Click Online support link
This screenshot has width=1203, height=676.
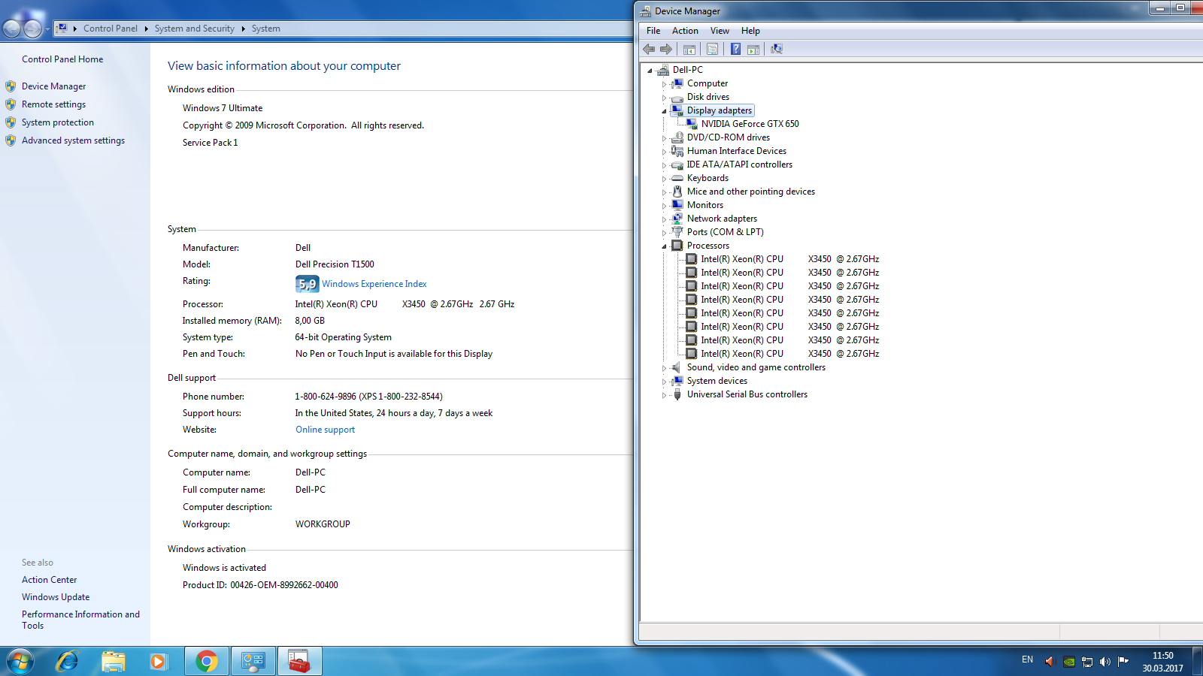click(x=325, y=430)
